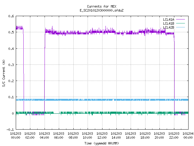Click the purple LCL41A rising edge at 04:00
Image resolution: width=194 pixels, height=146 pixels.
click(x=45, y=72)
